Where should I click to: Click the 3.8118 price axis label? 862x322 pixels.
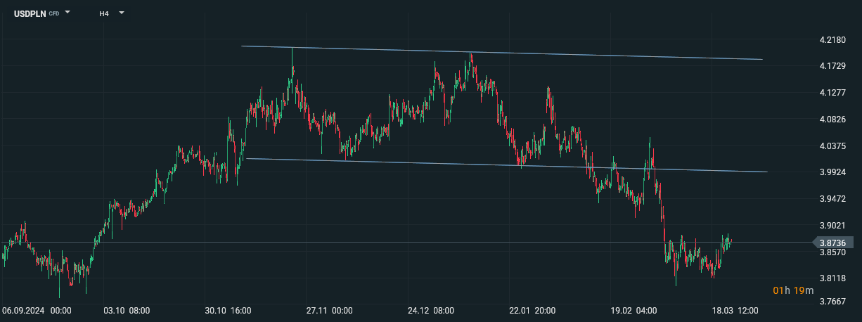832,278
